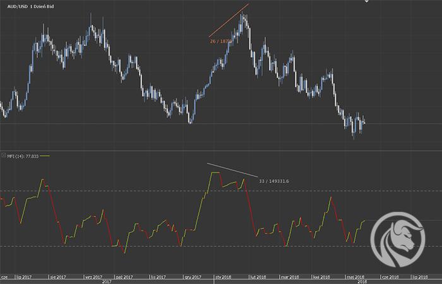Click the 33 / 149331.6 trendline label
The image size is (442, 284).
tap(274, 181)
